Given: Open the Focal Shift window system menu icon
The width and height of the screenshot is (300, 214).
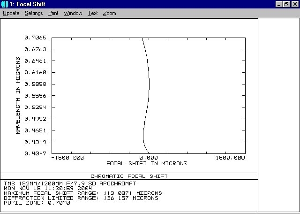Looking at the screenshot, I should pos(4,4).
